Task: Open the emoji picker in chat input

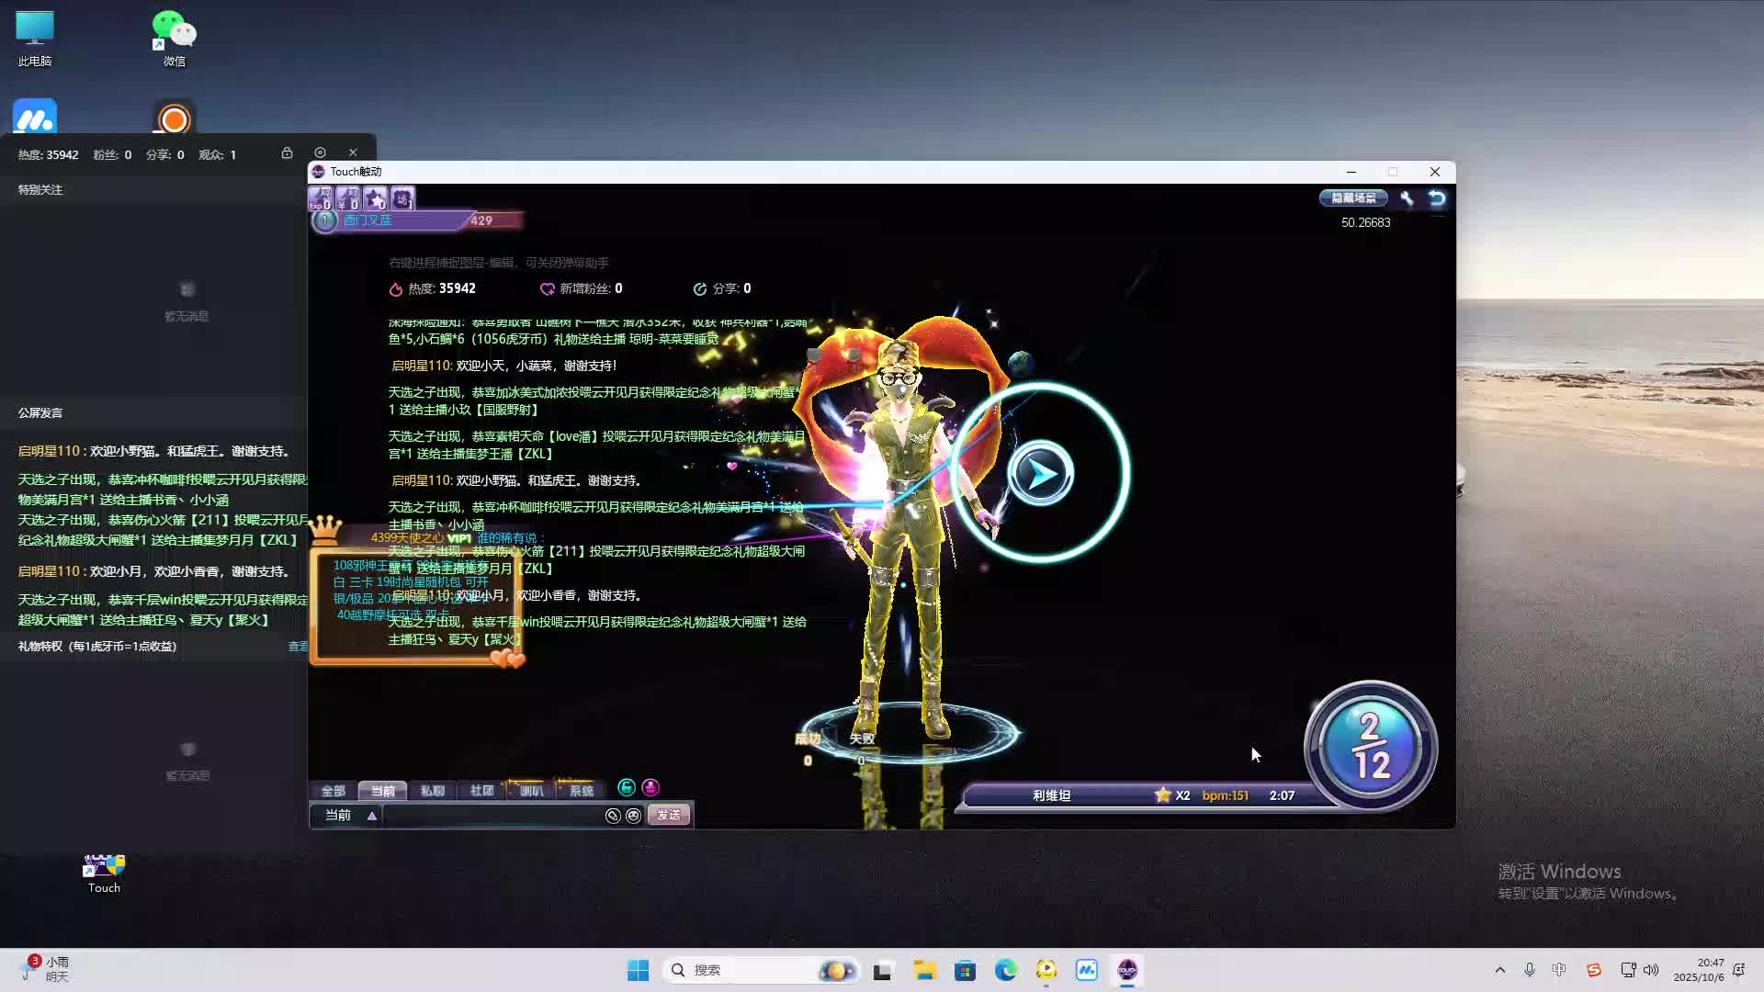Action: [633, 816]
